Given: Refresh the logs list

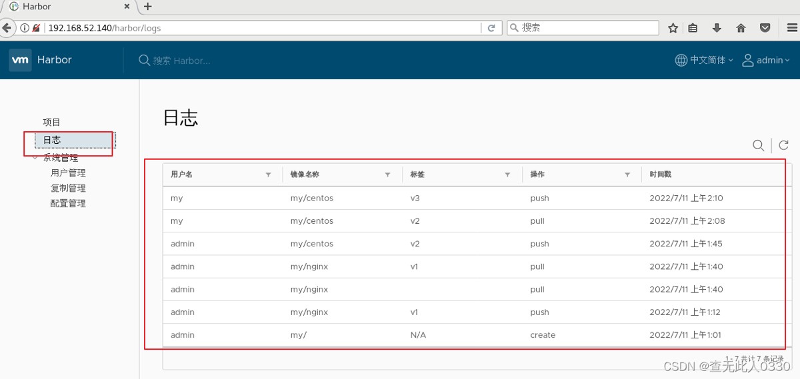Looking at the screenshot, I should [784, 145].
